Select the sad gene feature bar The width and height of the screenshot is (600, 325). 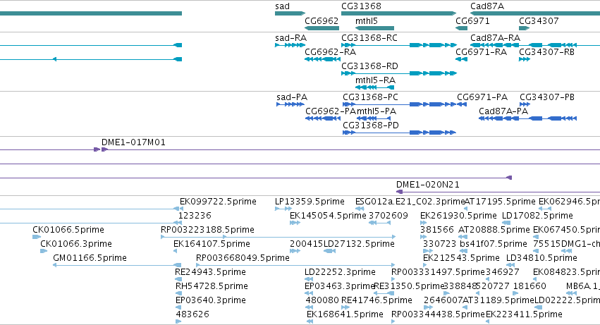[x=290, y=13]
